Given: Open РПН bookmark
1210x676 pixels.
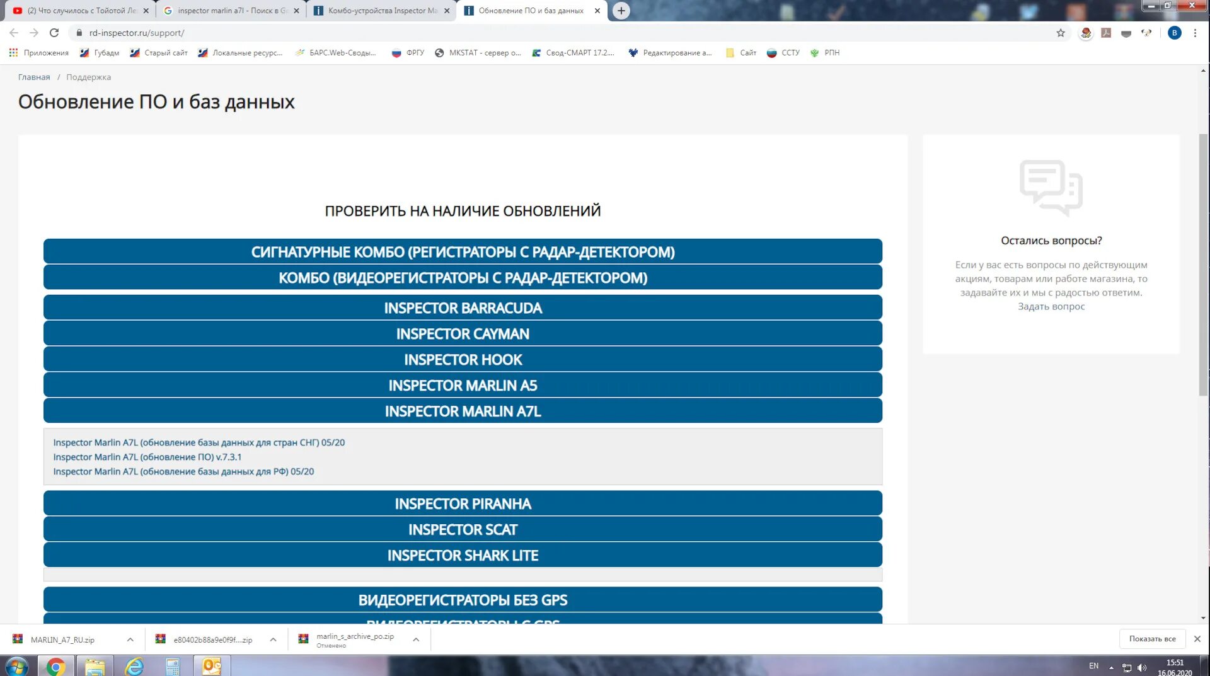Looking at the screenshot, I should point(824,53).
